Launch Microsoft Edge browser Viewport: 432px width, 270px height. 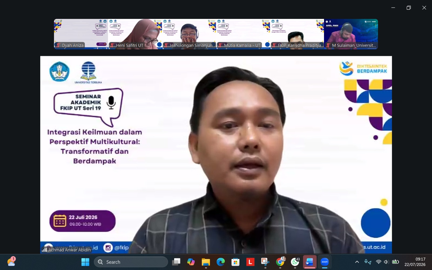(x=221, y=262)
